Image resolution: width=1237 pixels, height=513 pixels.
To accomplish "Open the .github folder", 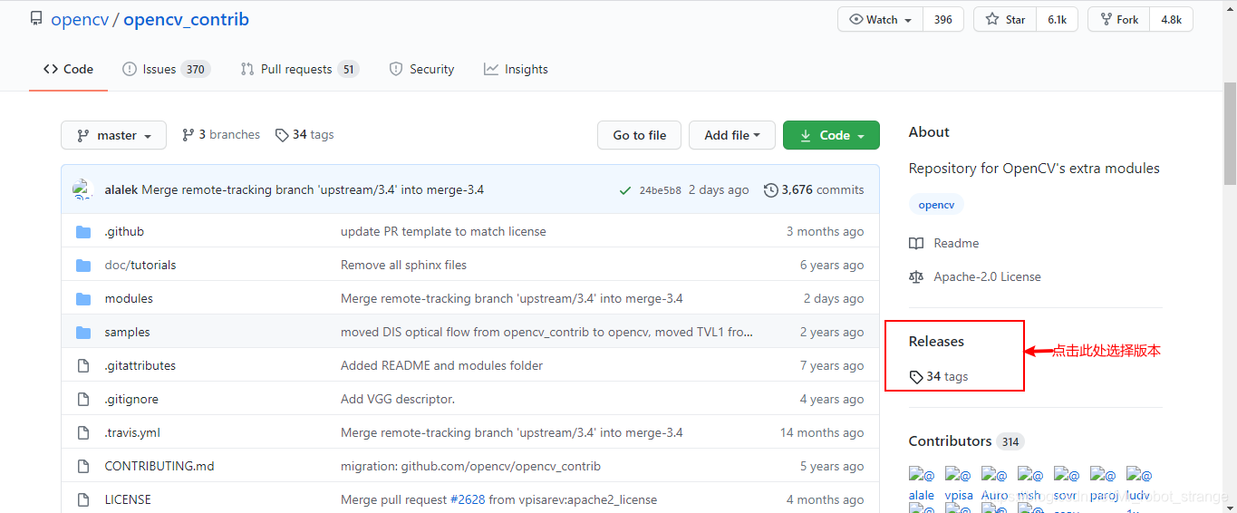I will [124, 231].
